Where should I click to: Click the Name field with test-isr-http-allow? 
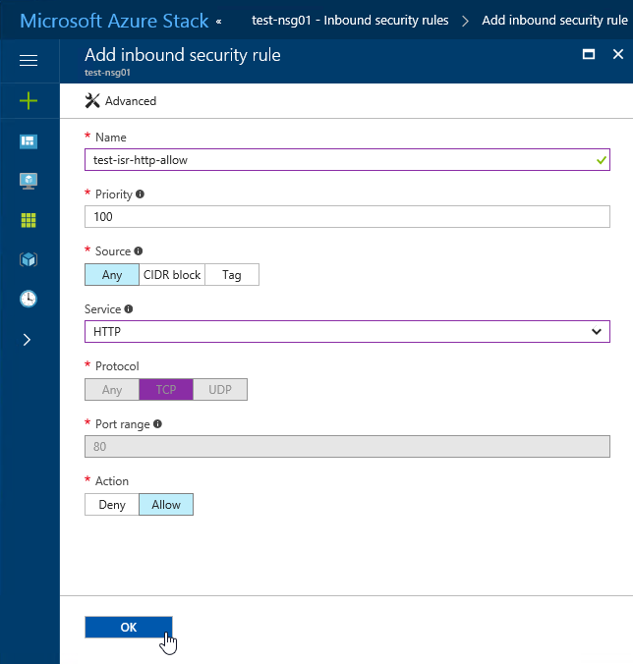(347, 160)
